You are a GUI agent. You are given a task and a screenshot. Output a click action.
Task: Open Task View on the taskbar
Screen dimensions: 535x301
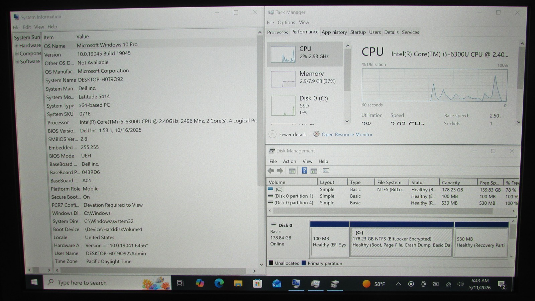click(x=180, y=283)
